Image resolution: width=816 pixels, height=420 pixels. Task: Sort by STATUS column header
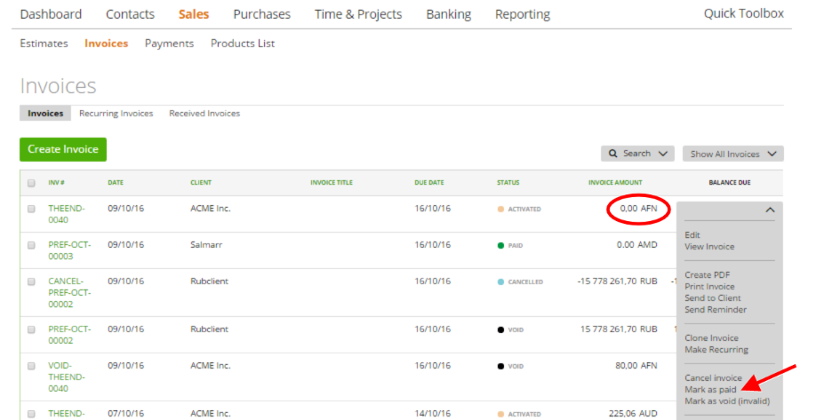[x=508, y=182]
